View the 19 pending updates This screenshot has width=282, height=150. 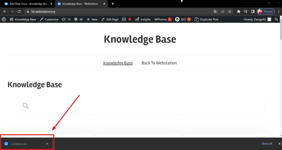66,19
